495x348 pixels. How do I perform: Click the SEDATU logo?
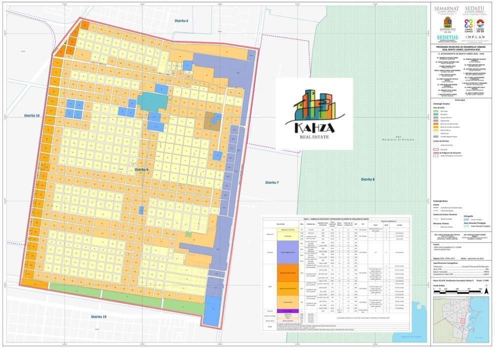[474, 8]
